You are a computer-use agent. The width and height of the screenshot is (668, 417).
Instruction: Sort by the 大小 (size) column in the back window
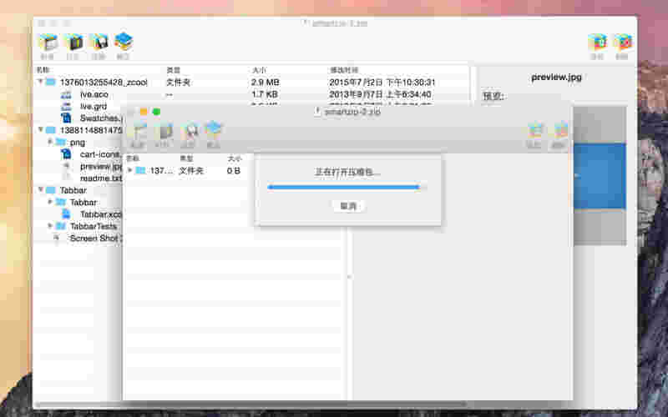click(x=259, y=71)
